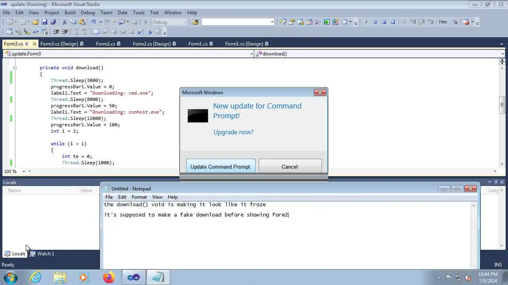Click the Open File folder icon in toolbar
Viewport: 508px width, 285px height.
click(x=36, y=22)
